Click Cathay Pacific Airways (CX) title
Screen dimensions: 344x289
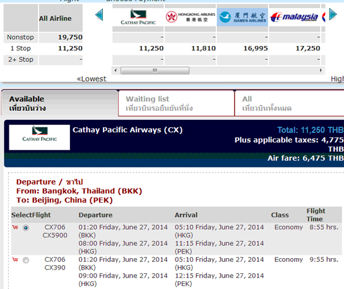click(128, 130)
